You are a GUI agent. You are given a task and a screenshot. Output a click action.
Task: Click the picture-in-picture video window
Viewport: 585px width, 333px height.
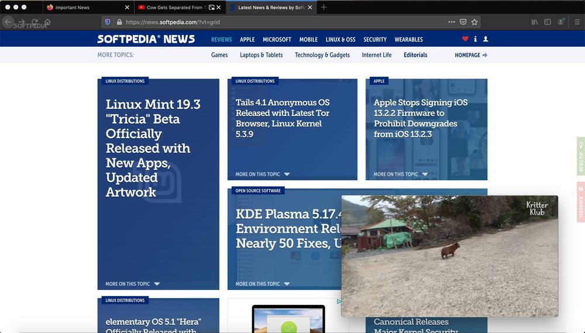[x=449, y=256]
